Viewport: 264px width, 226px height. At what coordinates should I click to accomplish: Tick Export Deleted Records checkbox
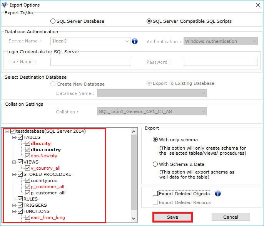(155, 202)
